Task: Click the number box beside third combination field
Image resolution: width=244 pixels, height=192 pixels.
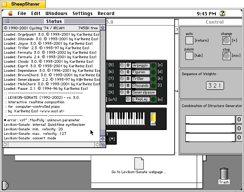Action: point(239,138)
